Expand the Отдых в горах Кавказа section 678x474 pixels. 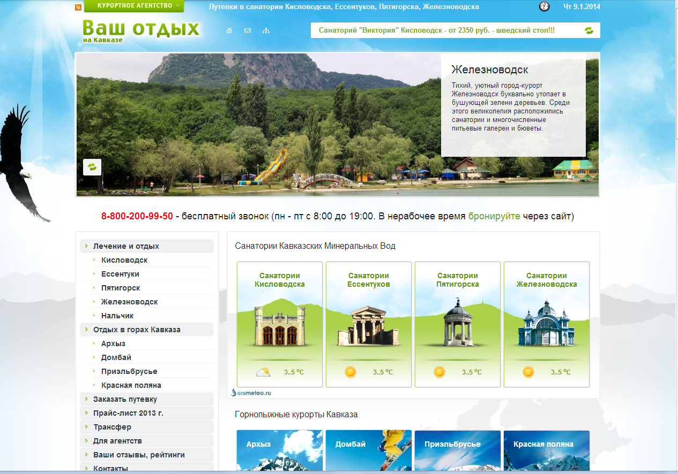[x=137, y=330]
